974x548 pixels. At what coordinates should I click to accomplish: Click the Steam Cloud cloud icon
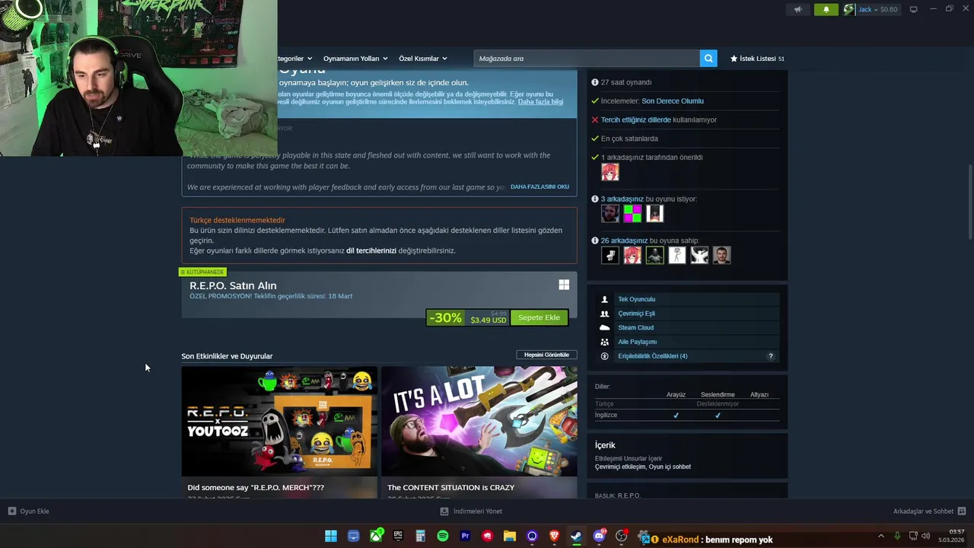[x=605, y=327]
